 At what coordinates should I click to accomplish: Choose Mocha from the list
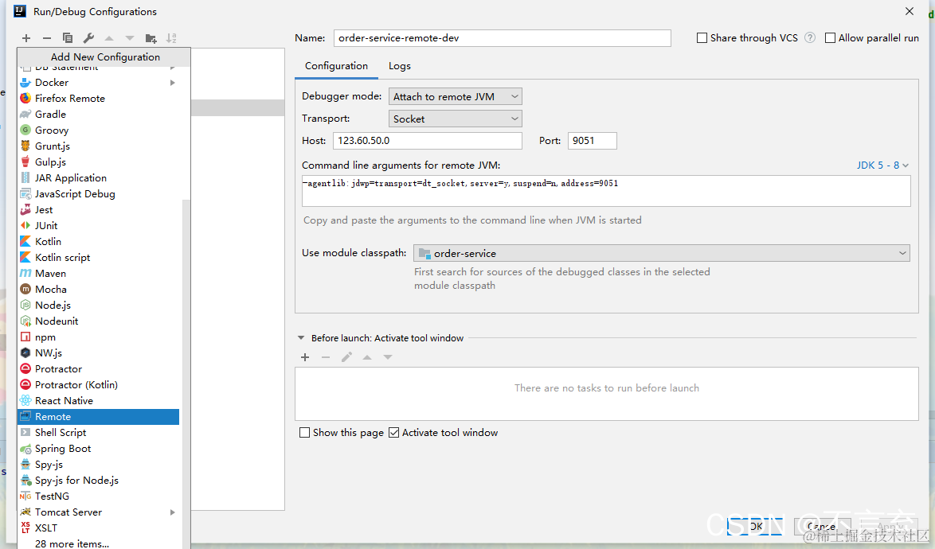(x=99, y=290)
